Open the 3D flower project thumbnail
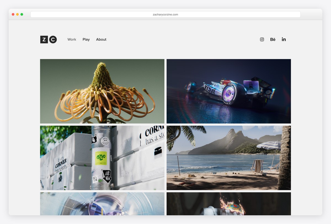The image size is (331, 224). click(x=102, y=91)
